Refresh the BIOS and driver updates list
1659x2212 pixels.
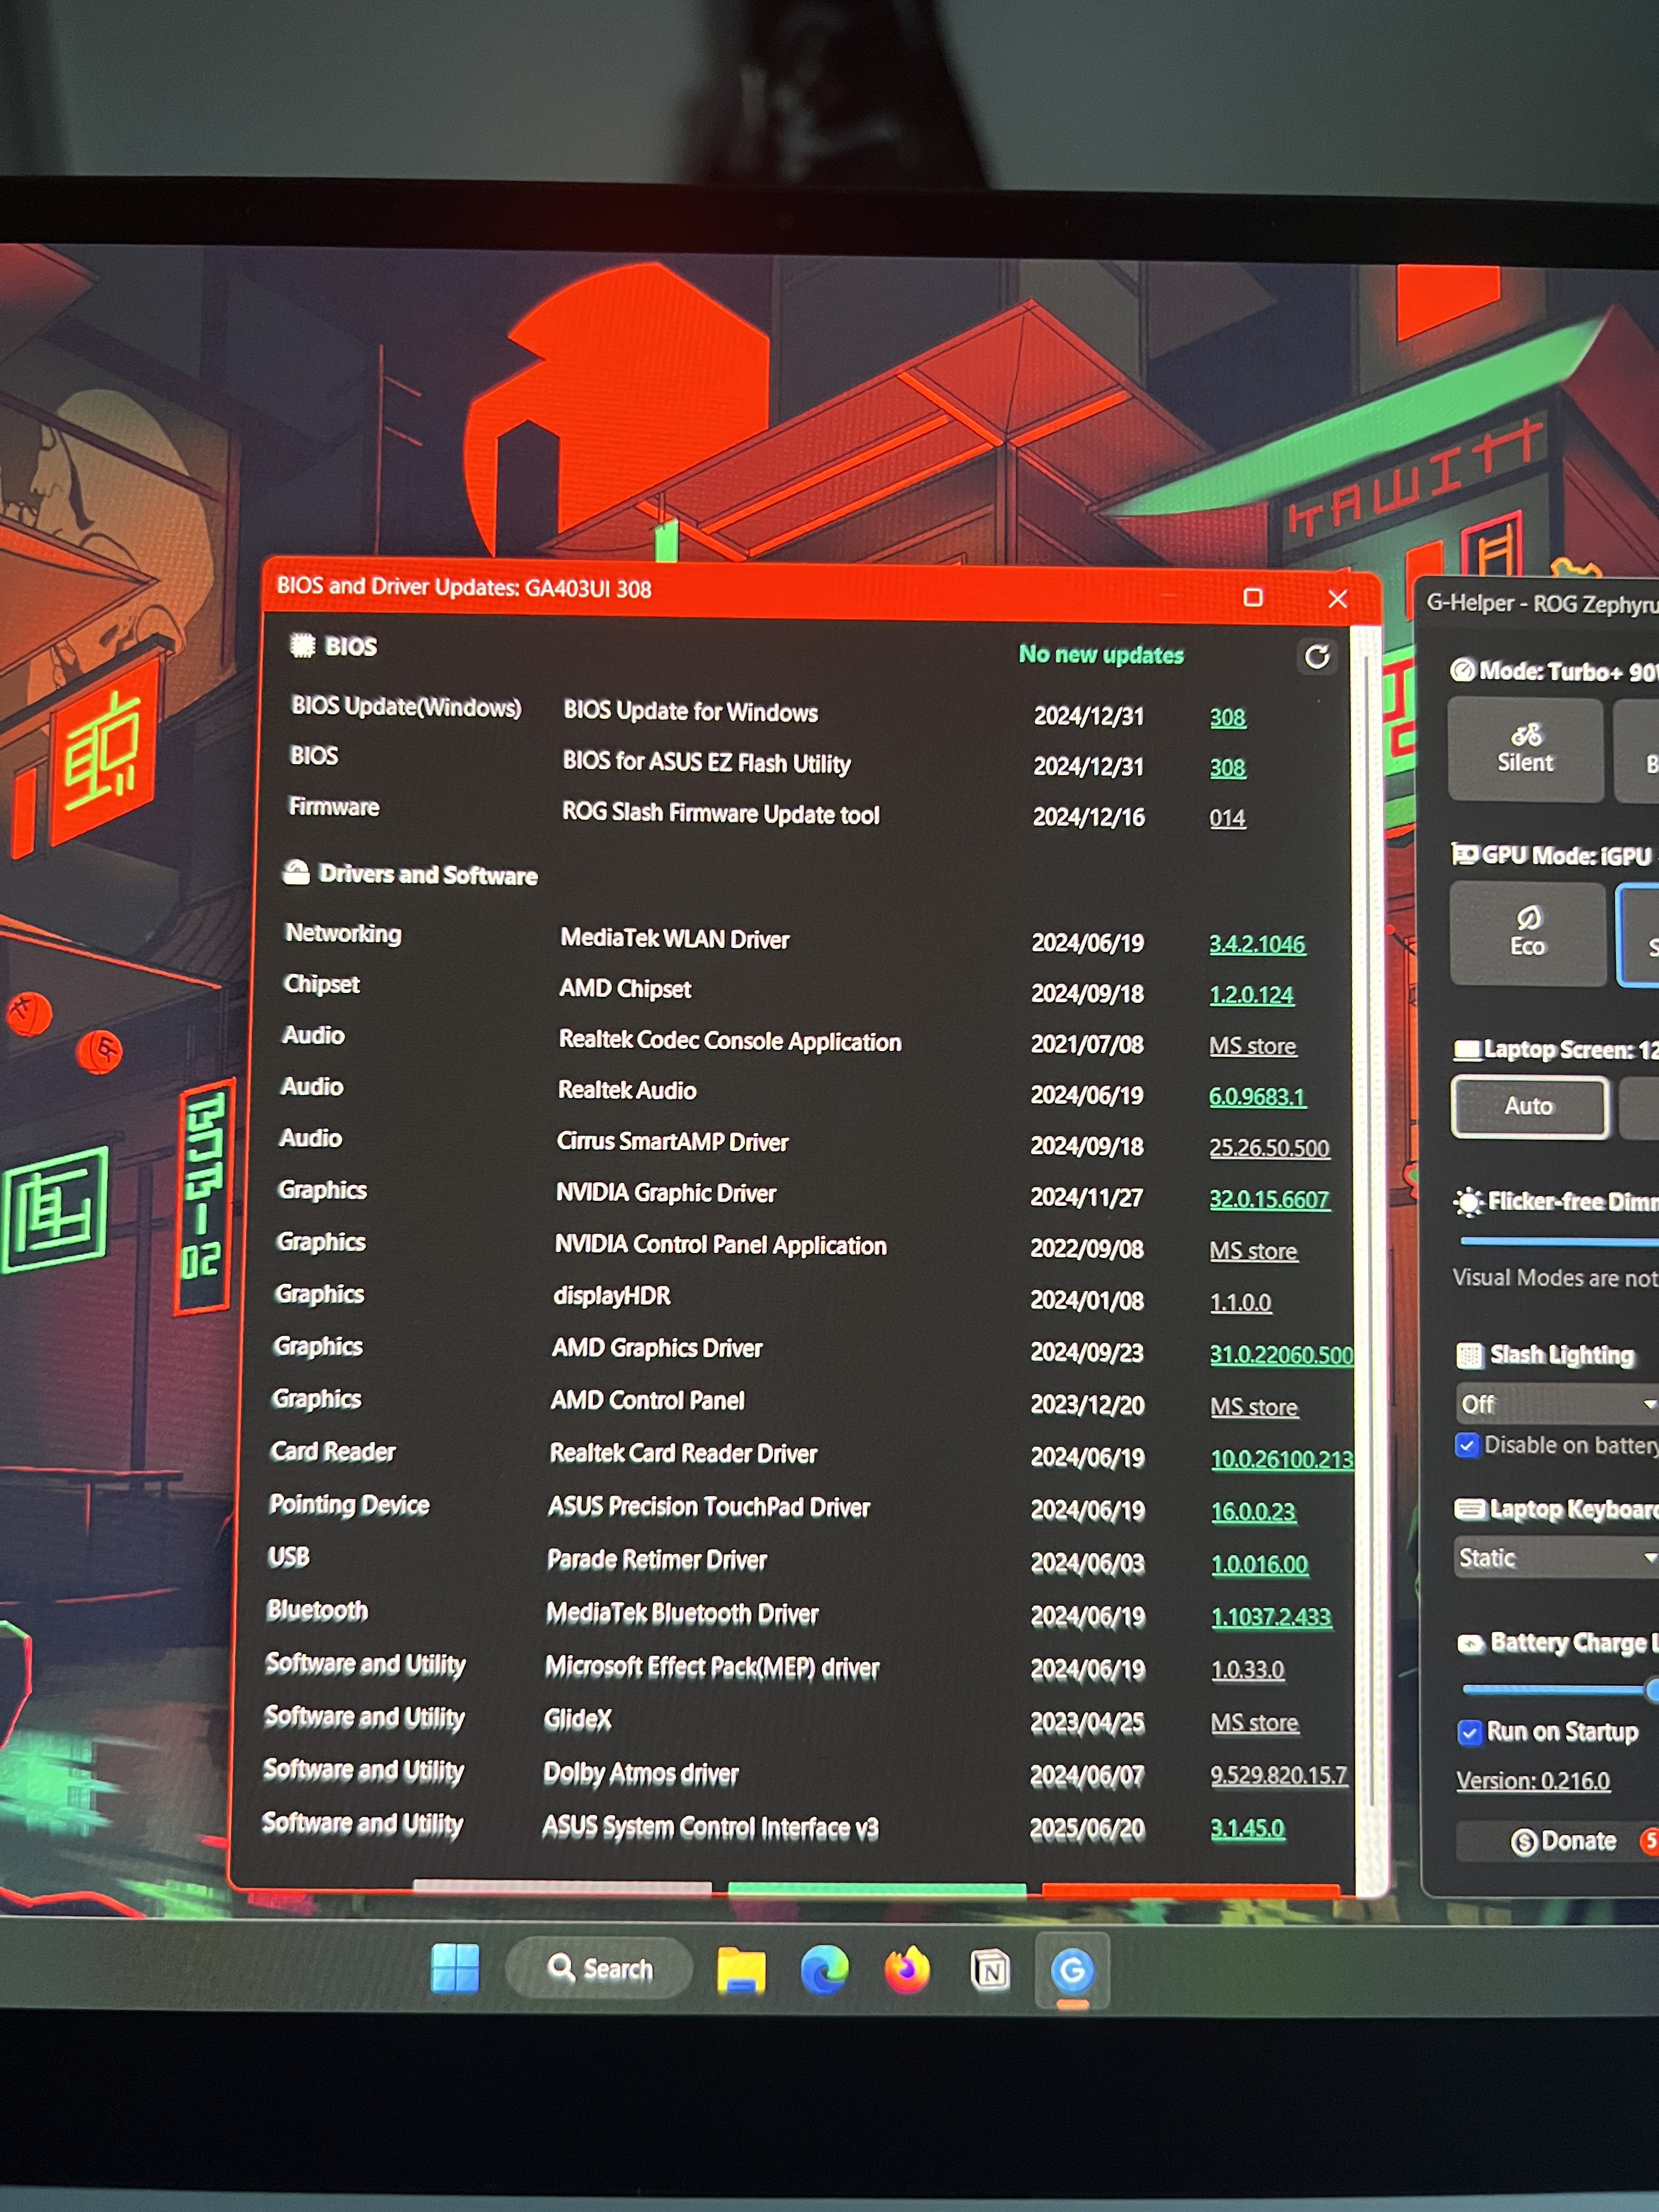coord(1316,657)
